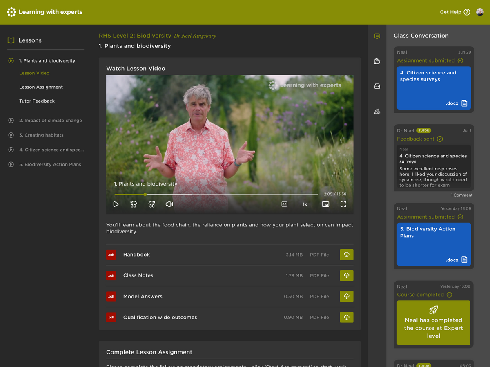Open Dr Noel feedback message card

click(x=434, y=166)
